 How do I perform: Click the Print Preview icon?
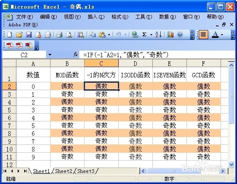69,35
